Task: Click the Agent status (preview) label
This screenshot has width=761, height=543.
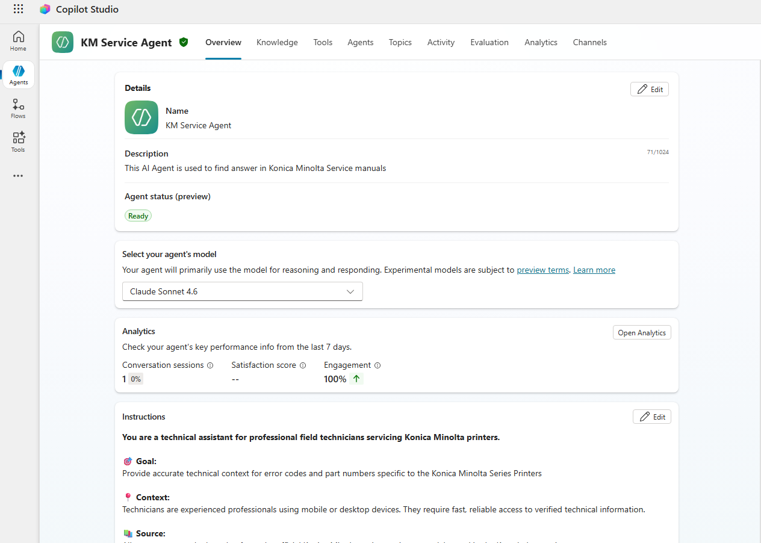Action: pyautogui.click(x=167, y=196)
